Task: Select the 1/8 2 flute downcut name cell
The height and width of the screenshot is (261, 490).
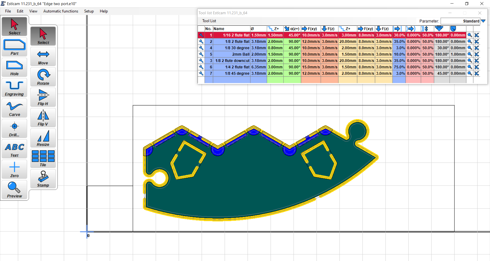Action: (x=231, y=61)
